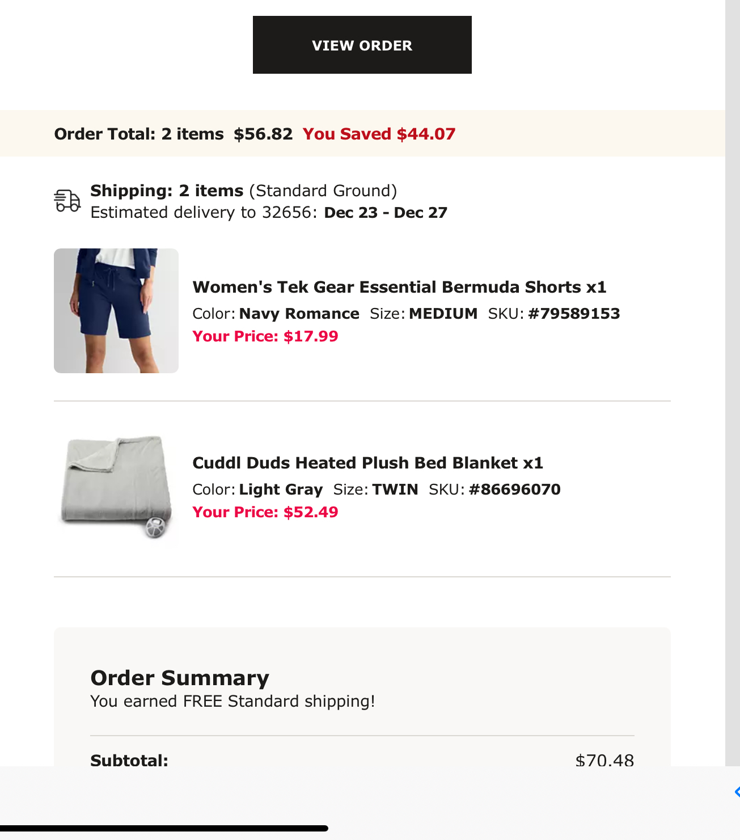Click the blue back chevron at bottom right
Screen dimensions: 740x840
coord(736,792)
